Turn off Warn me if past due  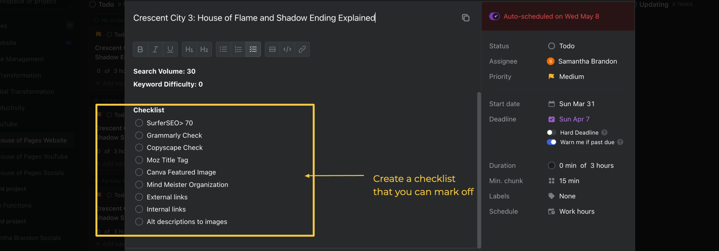(x=551, y=142)
